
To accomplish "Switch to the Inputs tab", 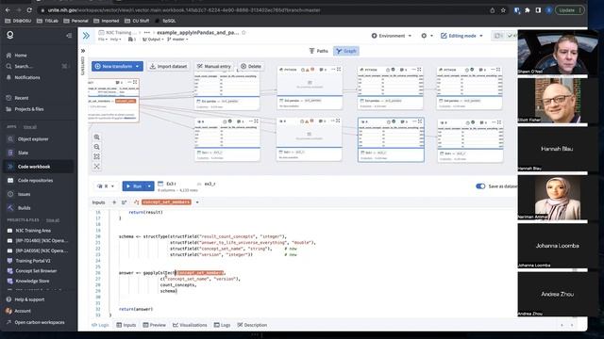I will click(x=126, y=325).
